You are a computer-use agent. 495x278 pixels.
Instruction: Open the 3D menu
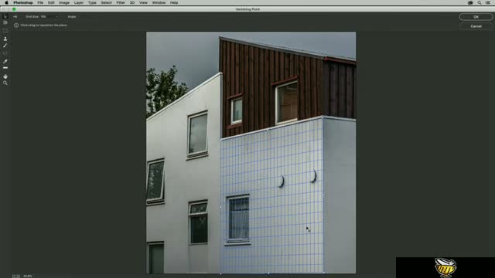click(132, 2)
